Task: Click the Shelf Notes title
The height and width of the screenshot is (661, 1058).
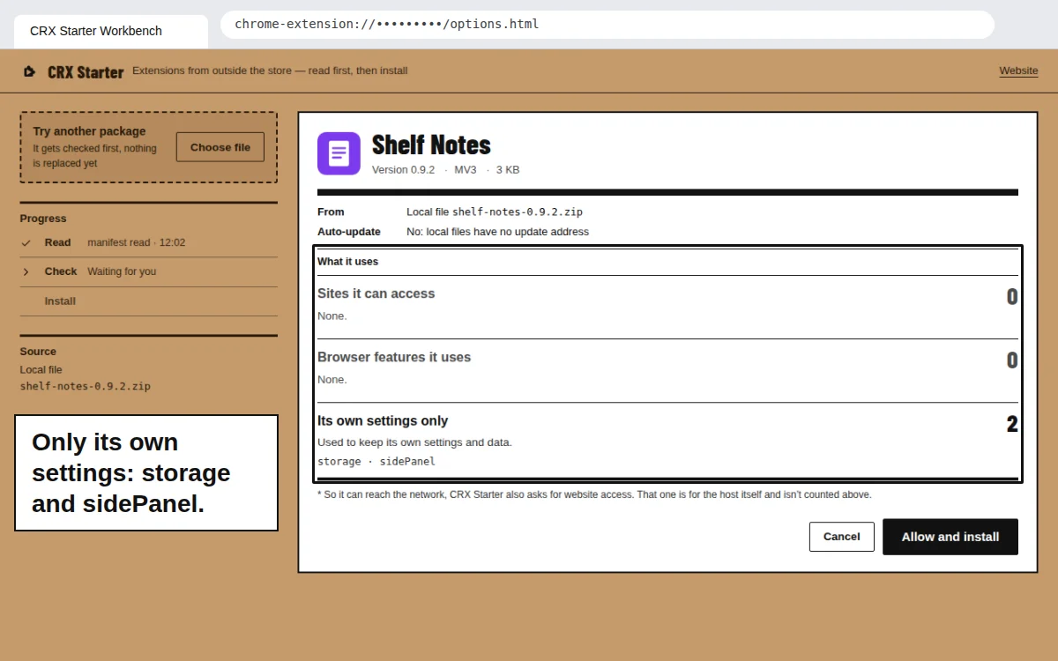Action: [431, 145]
